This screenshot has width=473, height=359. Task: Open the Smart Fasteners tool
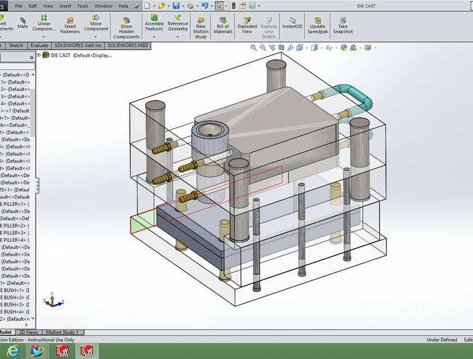click(70, 25)
